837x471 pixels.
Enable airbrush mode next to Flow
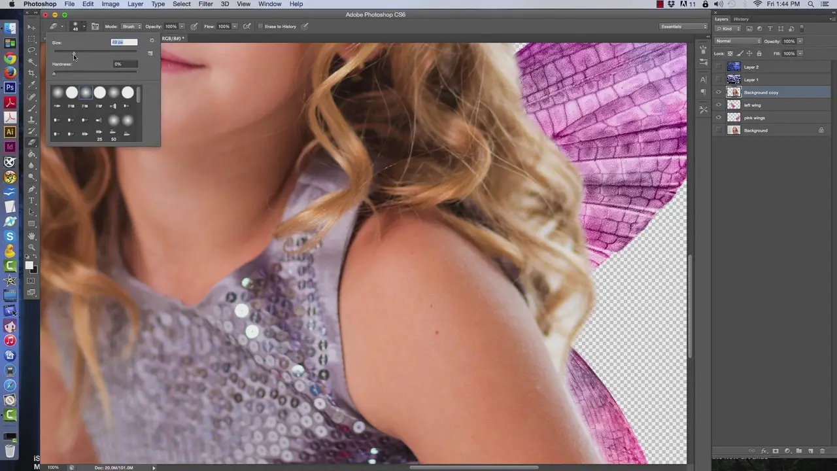[x=247, y=27]
